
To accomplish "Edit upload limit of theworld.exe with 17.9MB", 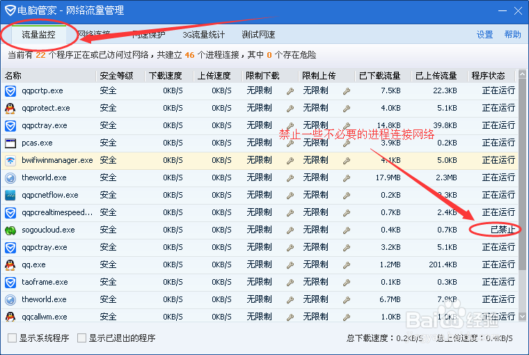I will (x=347, y=178).
